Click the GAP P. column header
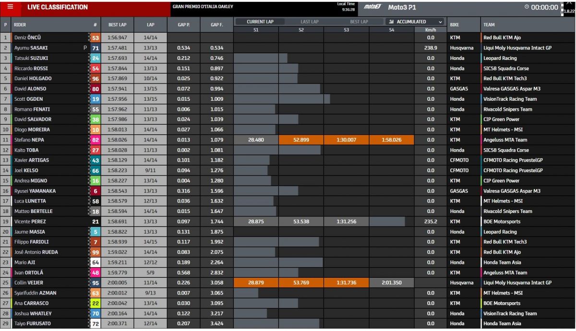Viewport: 576px width, 331px height. click(184, 25)
